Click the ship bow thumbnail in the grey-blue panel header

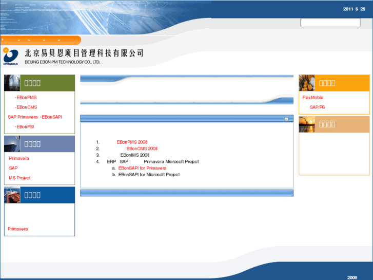click(x=12, y=144)
